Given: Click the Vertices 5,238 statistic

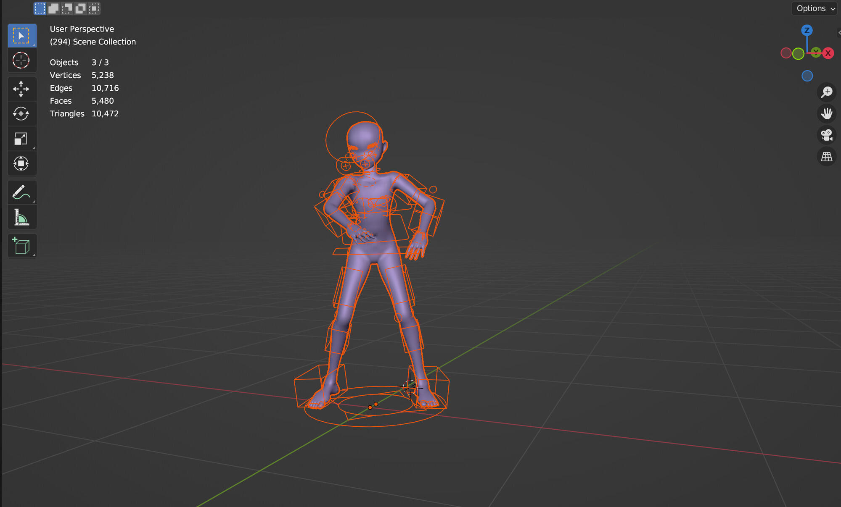Looking at the screenshot, I should (82, 75).
